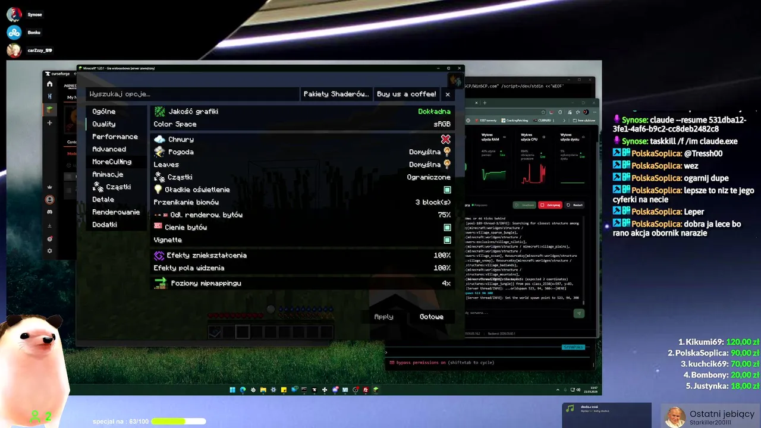Adjust the Odl. renderow. bytów 75% slider
The image size is (761, 428).
click(444, 215)
